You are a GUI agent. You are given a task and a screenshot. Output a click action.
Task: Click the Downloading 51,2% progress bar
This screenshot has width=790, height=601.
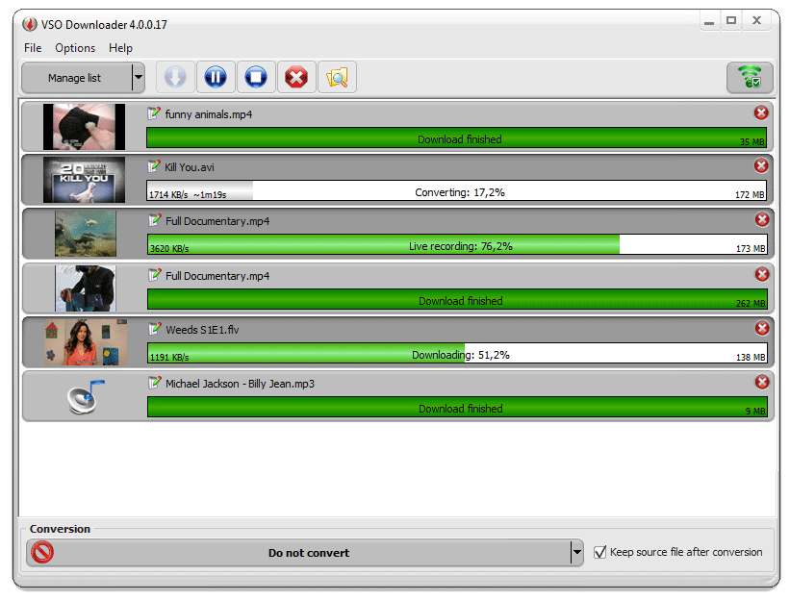(x=457, y=353)
